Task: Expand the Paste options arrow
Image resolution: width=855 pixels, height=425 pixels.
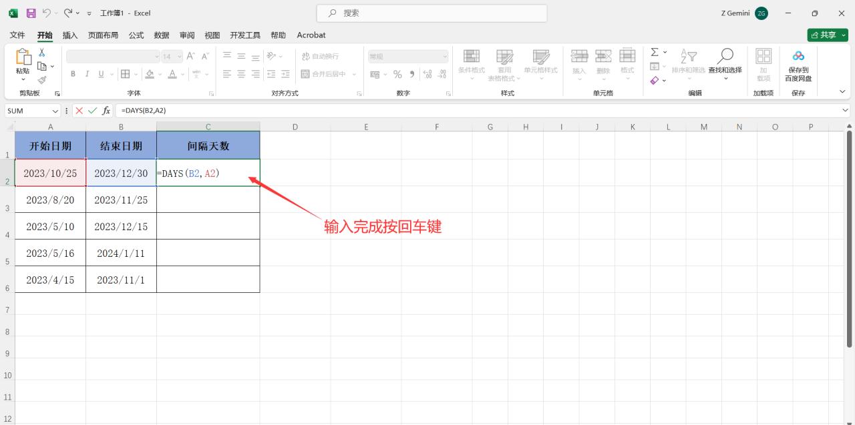Action: coord(23,79)
